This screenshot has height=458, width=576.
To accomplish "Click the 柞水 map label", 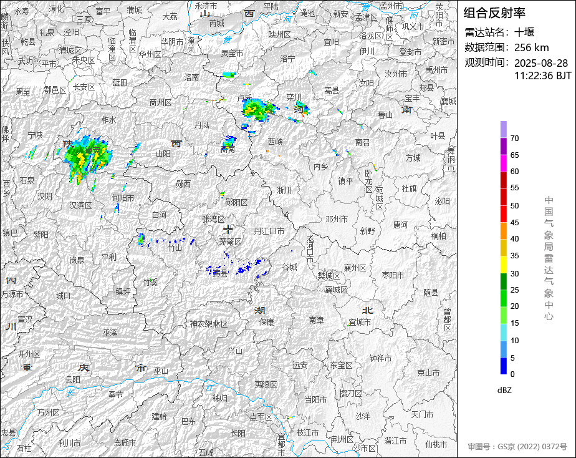I will 108,120.
